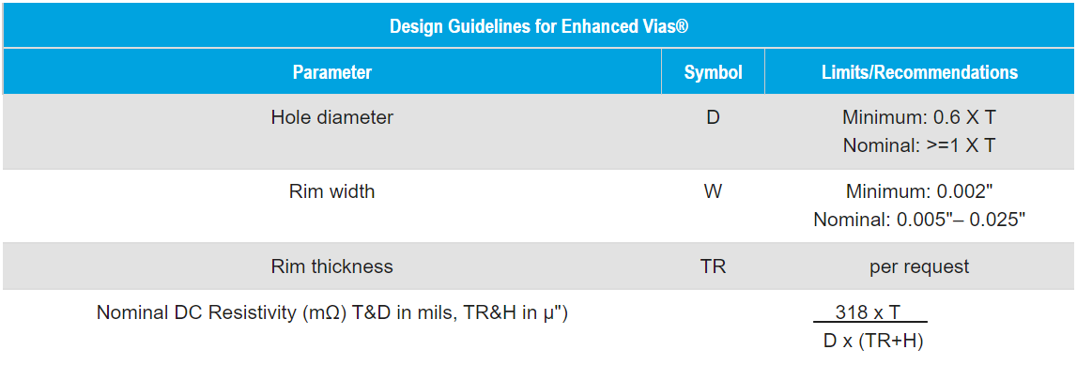This screenshot has height=365, width=1077.
Task: Select the Nominal DC Resistivity row label
Action: click(332, 312)
